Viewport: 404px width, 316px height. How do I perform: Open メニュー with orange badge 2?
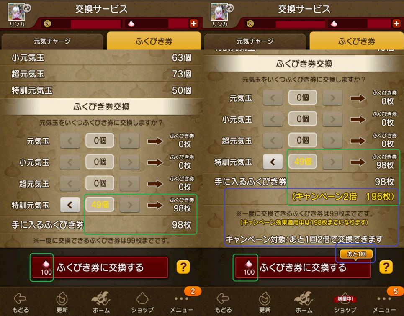point(181,302)
